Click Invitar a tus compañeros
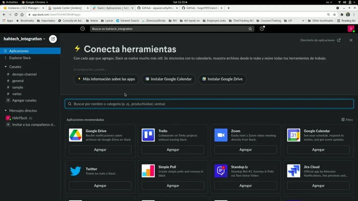Image resolution: width=358 pixels, height=201 pixels. point(30,125)
